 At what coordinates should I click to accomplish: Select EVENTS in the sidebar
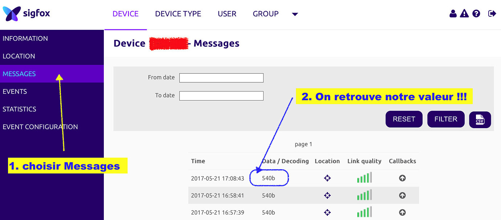tap(15, 91)
